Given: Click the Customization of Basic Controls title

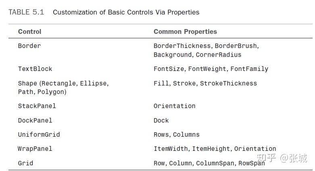Looking at the screenshot, I should (126, 12).
